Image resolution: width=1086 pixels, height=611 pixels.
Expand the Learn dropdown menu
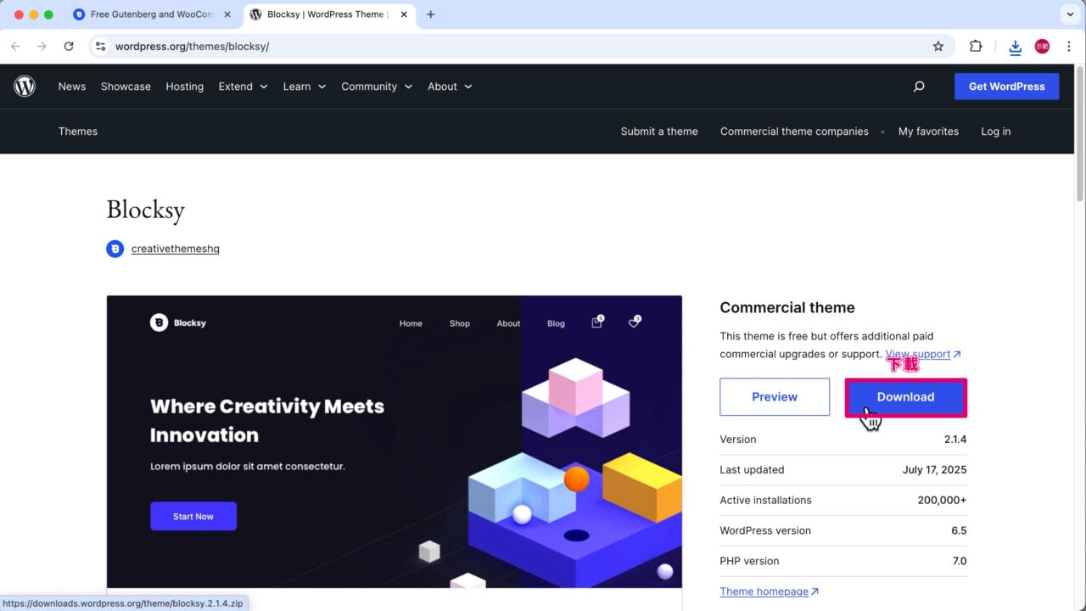304,87
